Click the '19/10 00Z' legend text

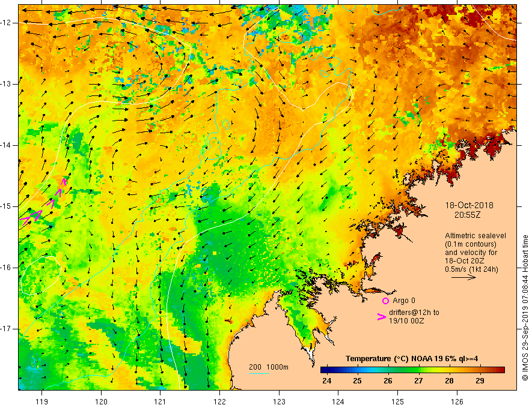(x=406, y=321)
